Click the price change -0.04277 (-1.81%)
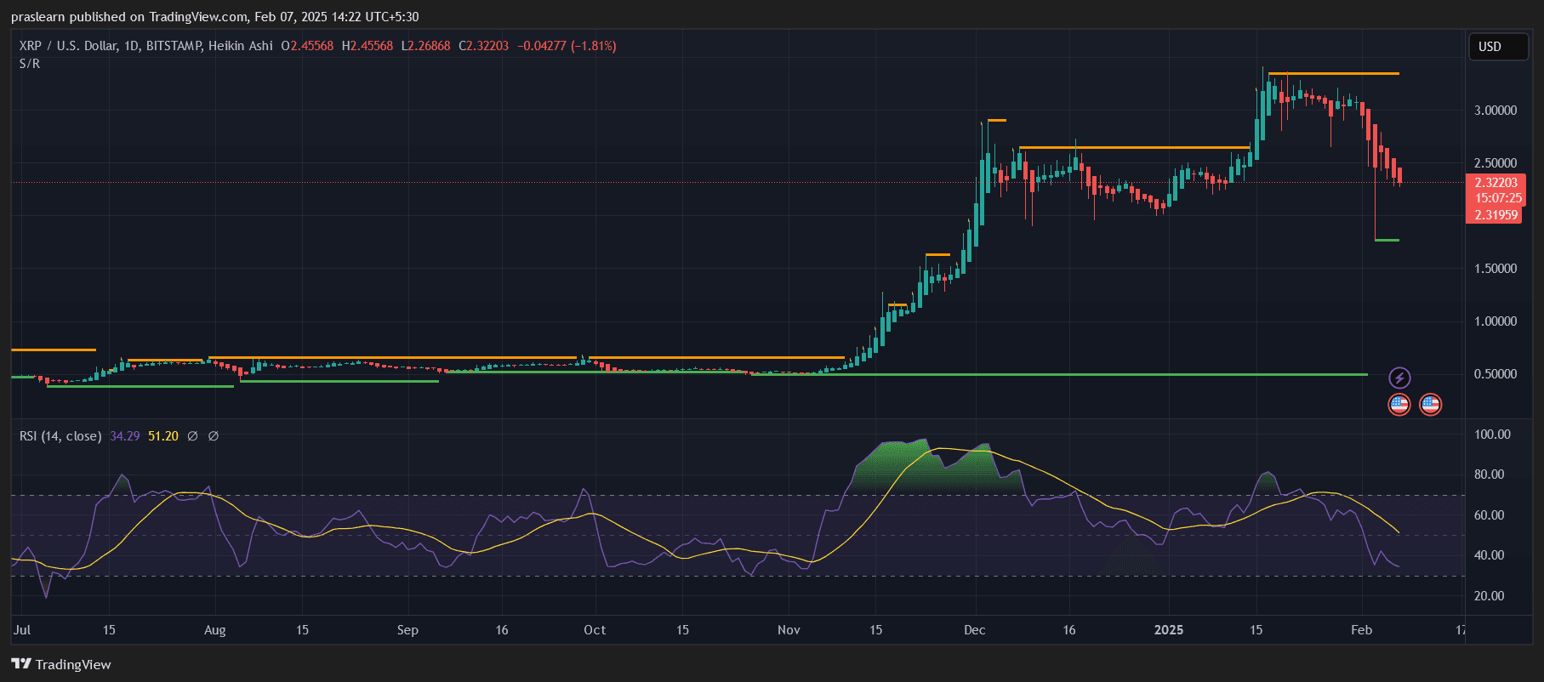Viewport: 1544px width, 682px height. tap(567, 46)
